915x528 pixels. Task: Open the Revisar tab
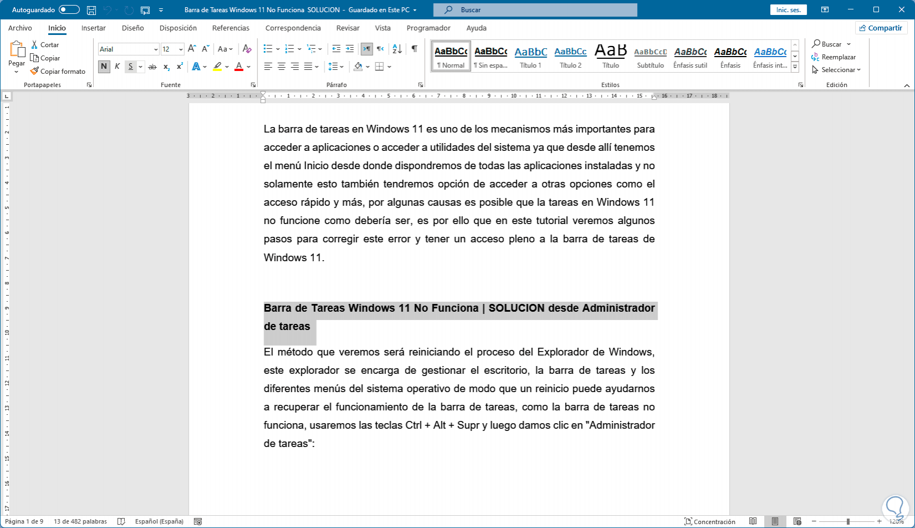pyautogui.click(x=348, y=28)
